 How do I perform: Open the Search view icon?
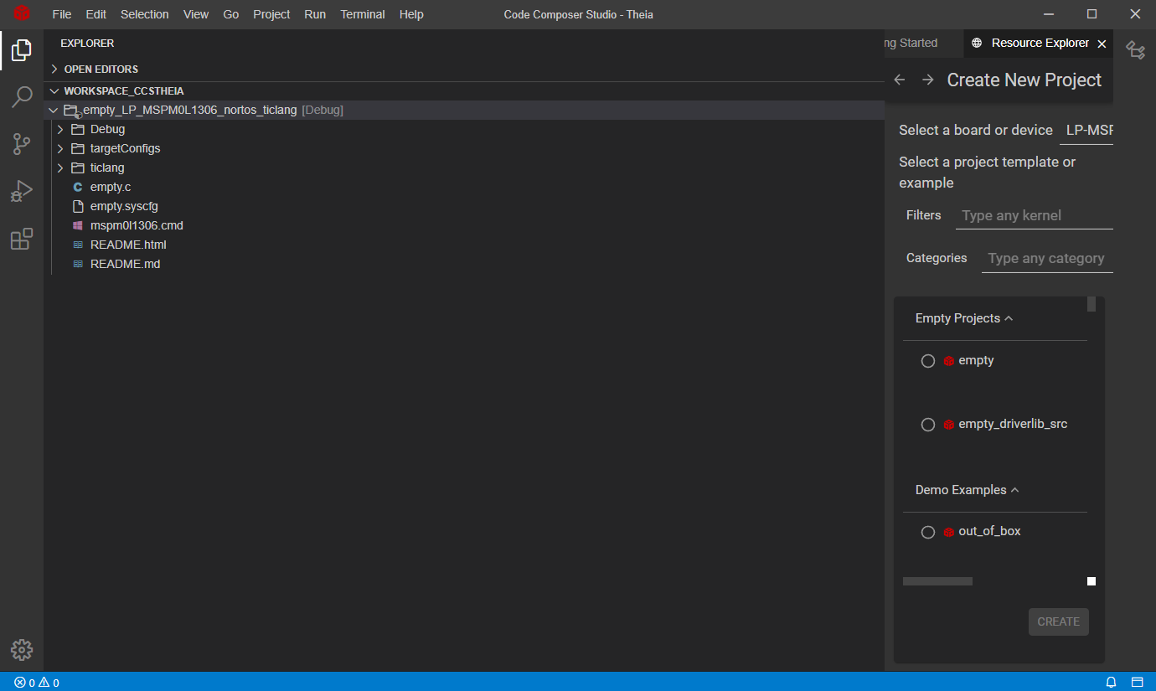tap(22, 97)
